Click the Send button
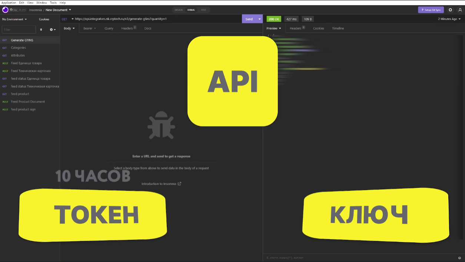This screenshot has height=262, width=465. (x=249, y=19)
